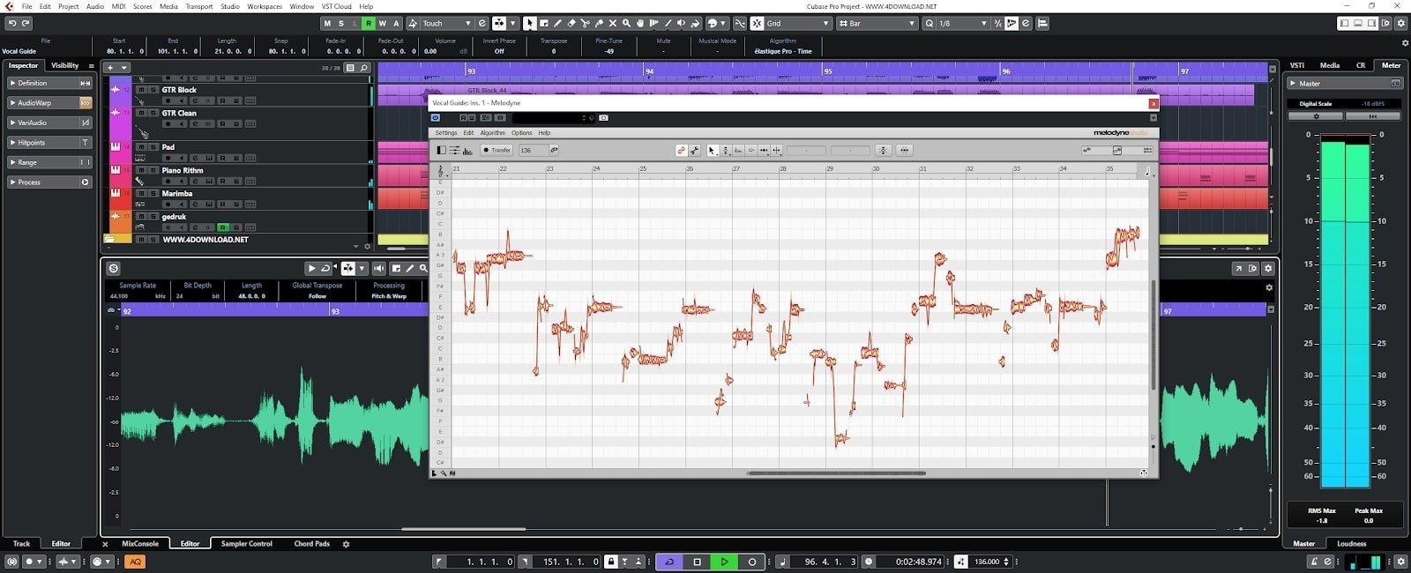Click the tempo value 136.000 field

tap(988, 562)
